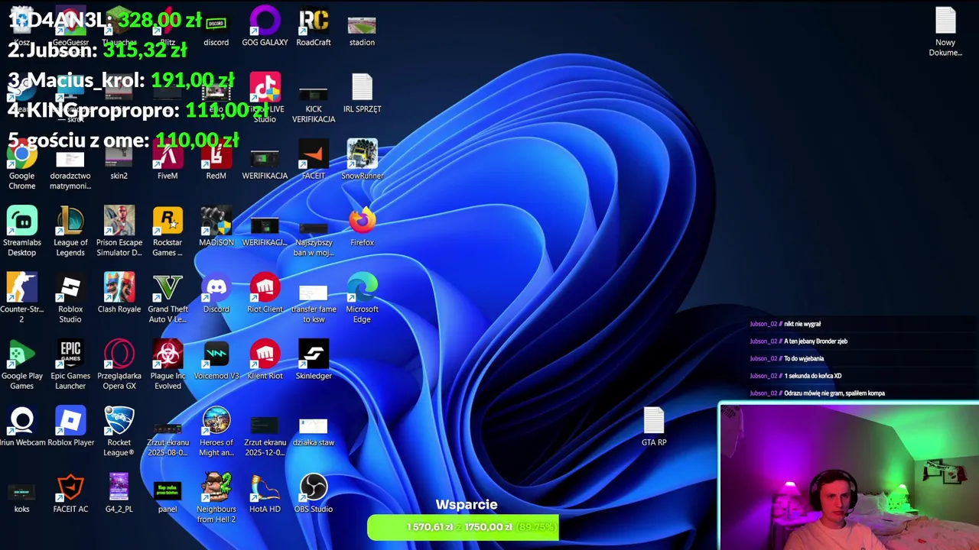Open the Firefox browser shortcut
Viewport: 979px width, 550px height.
click(362, 227)
